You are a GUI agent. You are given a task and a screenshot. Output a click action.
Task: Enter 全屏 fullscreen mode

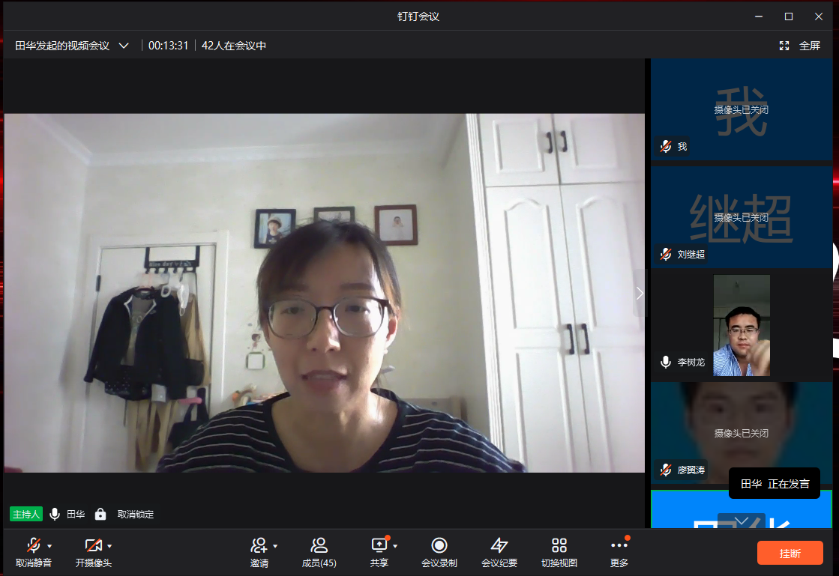800,46
